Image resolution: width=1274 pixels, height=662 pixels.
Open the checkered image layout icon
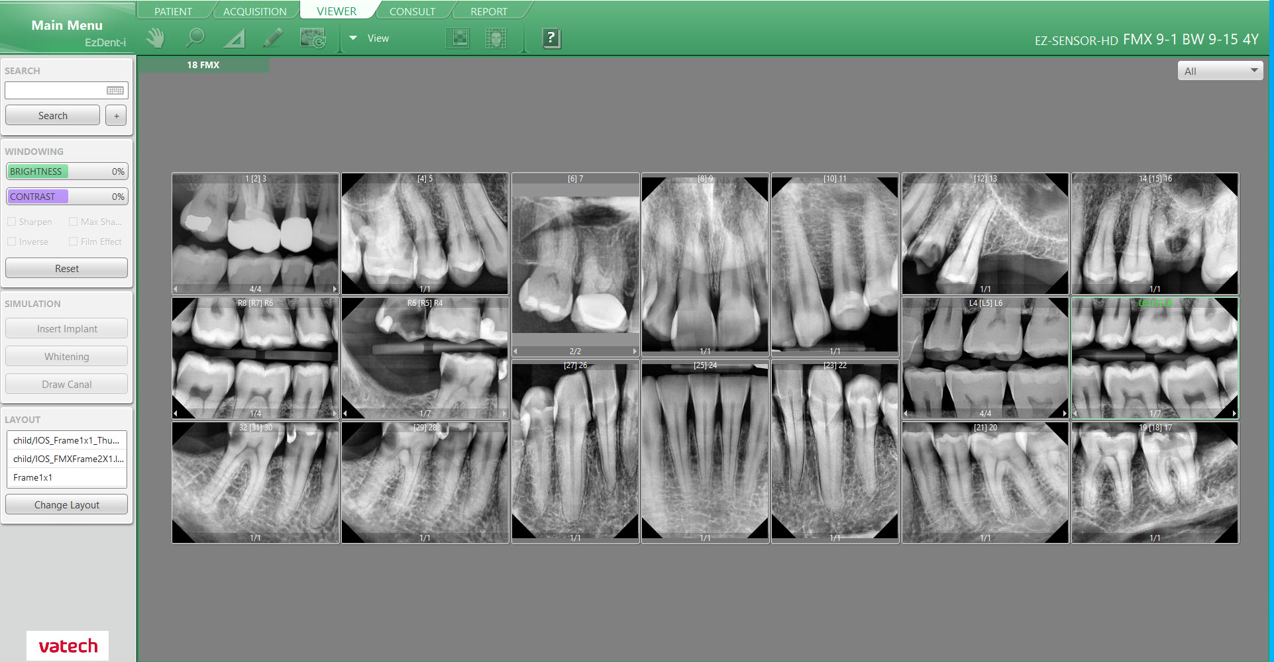[457, 38]
